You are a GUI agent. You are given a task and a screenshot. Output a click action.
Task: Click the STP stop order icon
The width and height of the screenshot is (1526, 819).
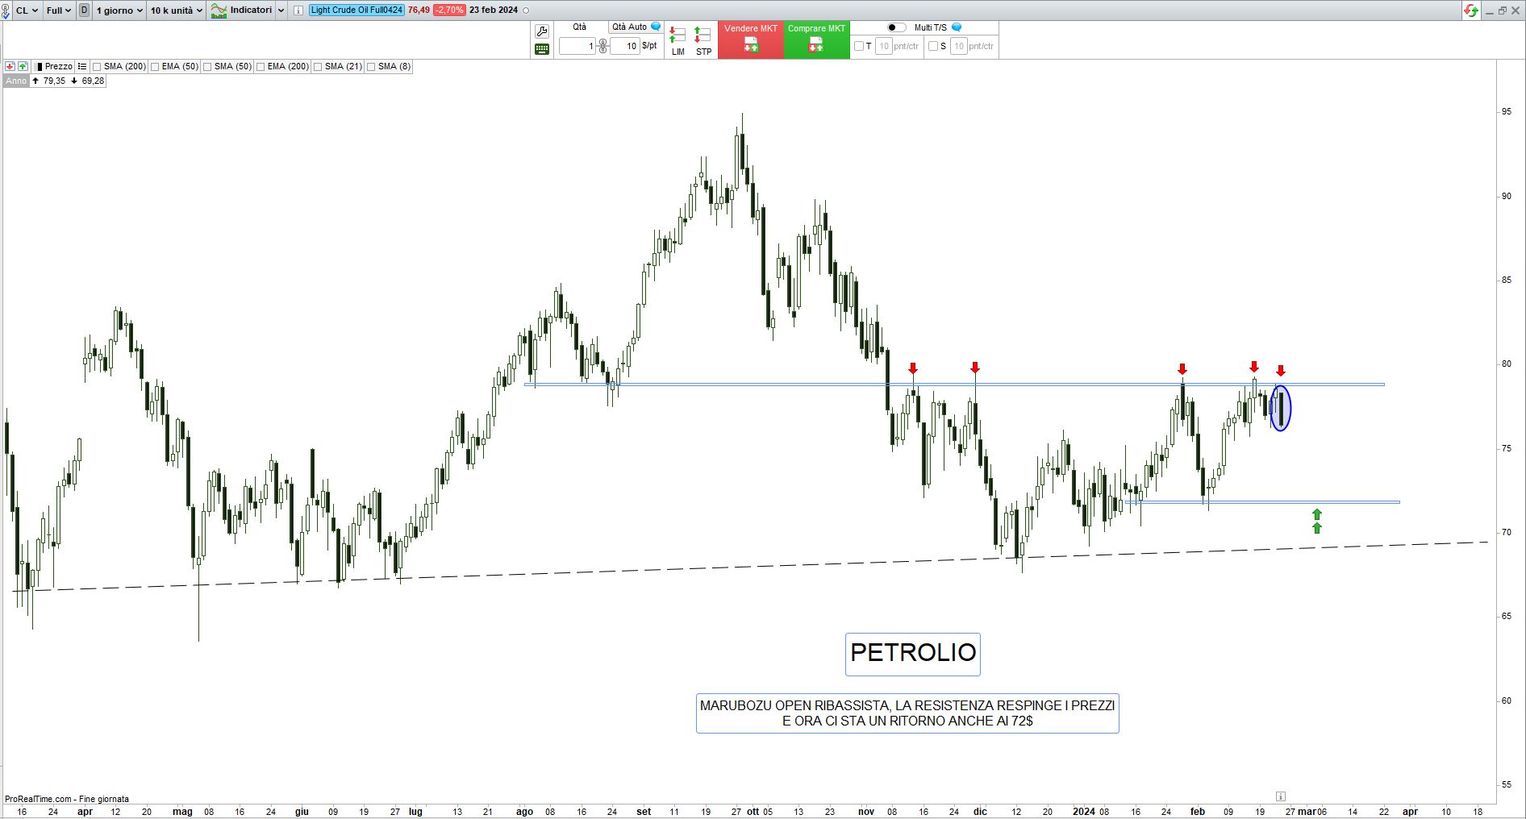[703, 40]
